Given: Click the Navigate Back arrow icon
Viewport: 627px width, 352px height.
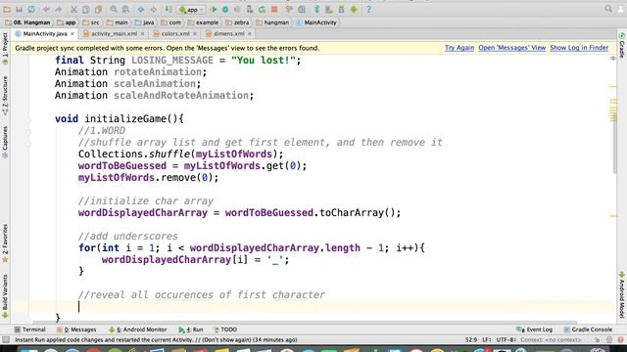Looking at the screenshot, I should click(x=141, y=9).
